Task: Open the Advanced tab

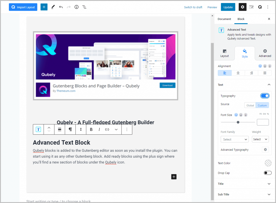Action: pyautogui.click(x=265, y=53)
